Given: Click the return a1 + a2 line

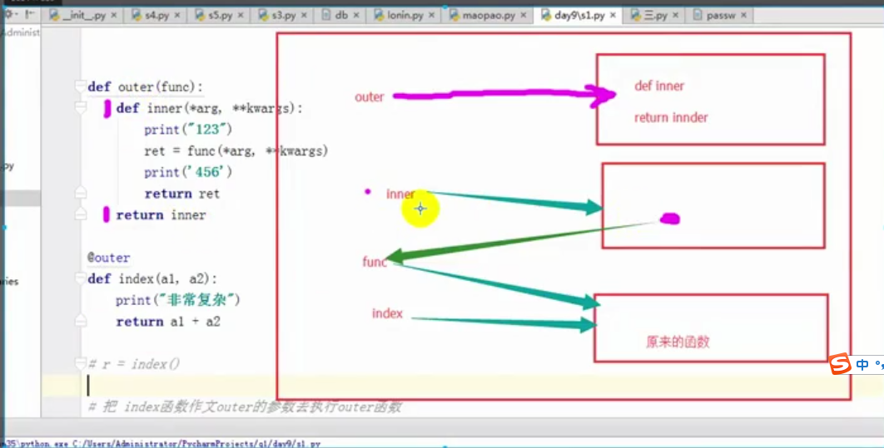Looking at the screenshot, I should 168,322.
